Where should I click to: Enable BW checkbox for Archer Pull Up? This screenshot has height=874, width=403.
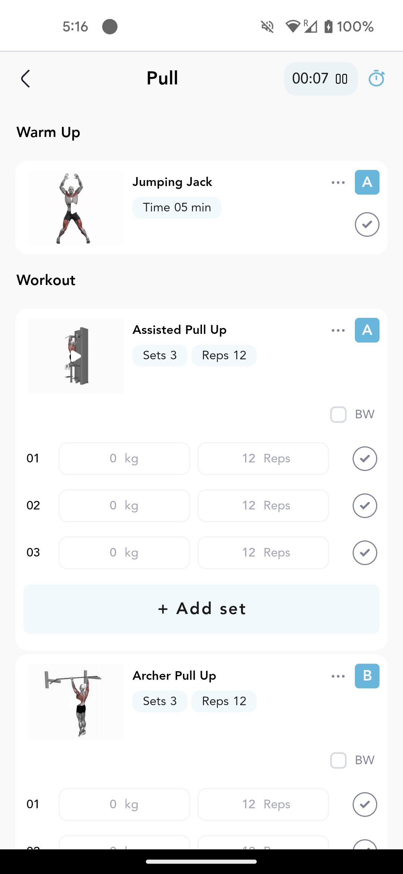[338, 760]
